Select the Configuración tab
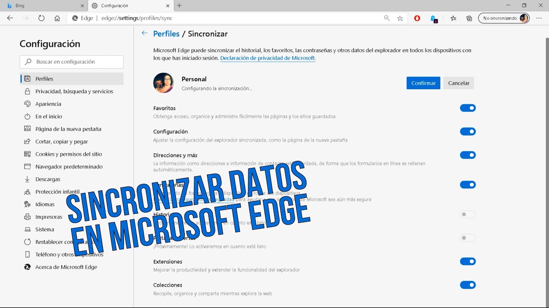Screen dimensions: 549x308 tap(131, 6)
